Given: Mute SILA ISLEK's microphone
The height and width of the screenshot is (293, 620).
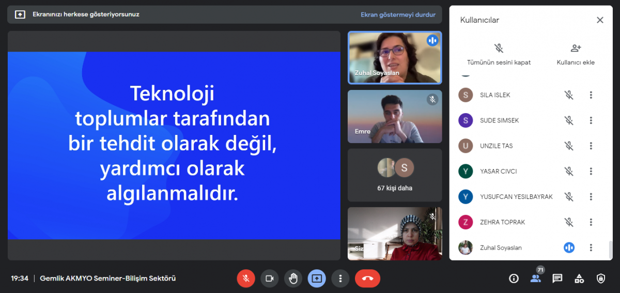Looking at the screenshot, I should pyautogui.click(x=569, y=95).
